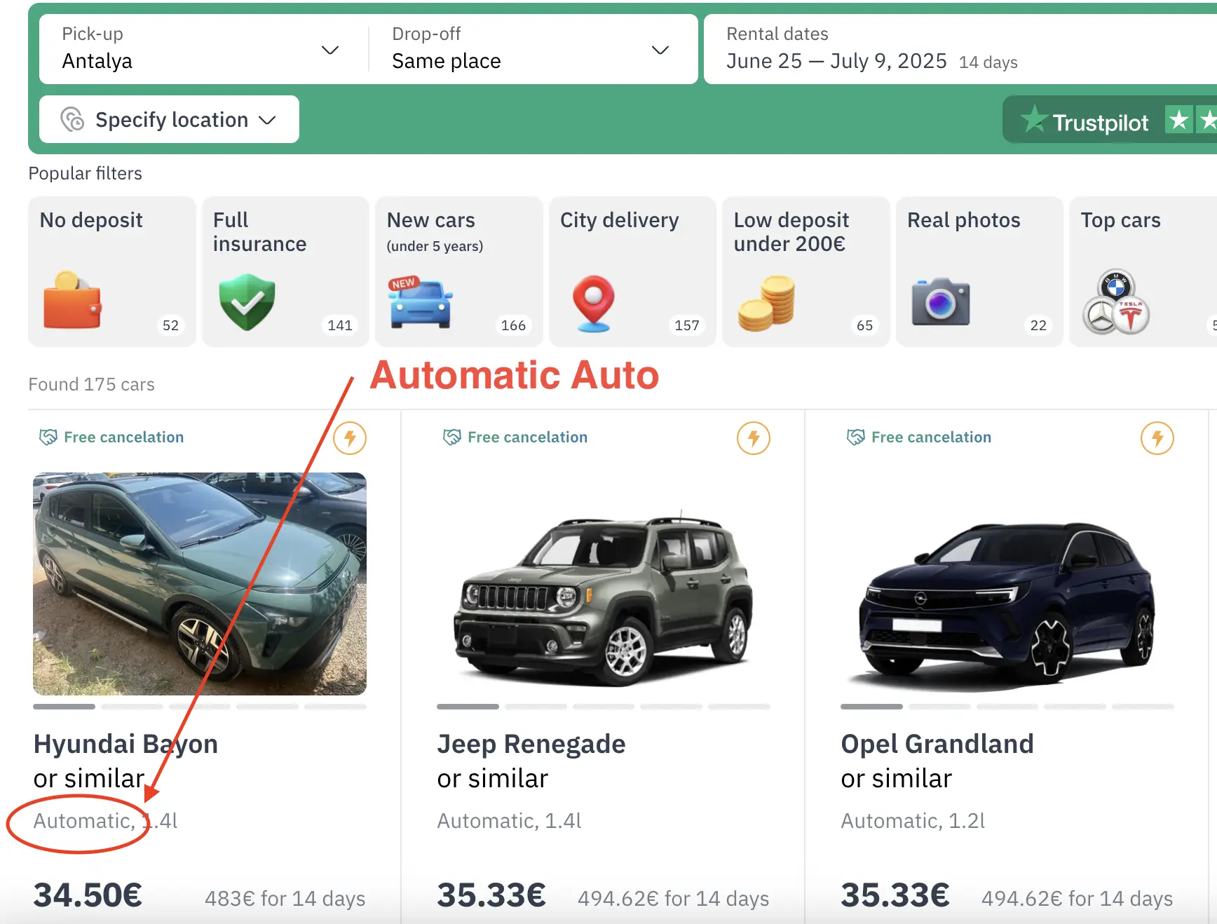Toggle the Low deposit under 200€ filter
Viewport: 1217px width, 924px height.
point(805,271)
